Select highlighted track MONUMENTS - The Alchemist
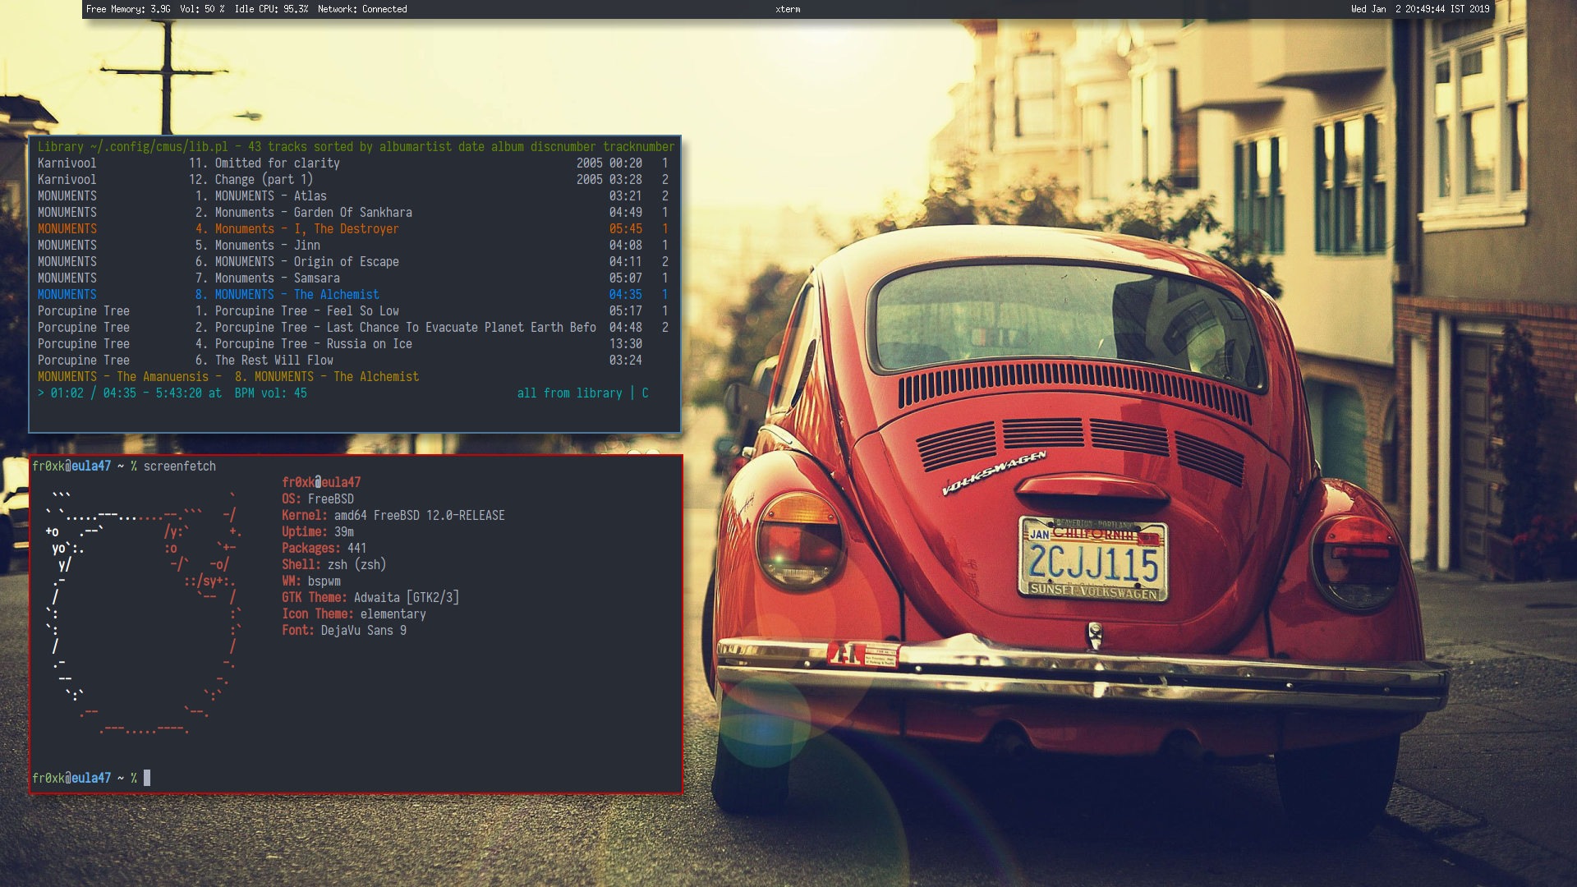1577x887 pixels. pyautogui.click(x=296, y=295)
